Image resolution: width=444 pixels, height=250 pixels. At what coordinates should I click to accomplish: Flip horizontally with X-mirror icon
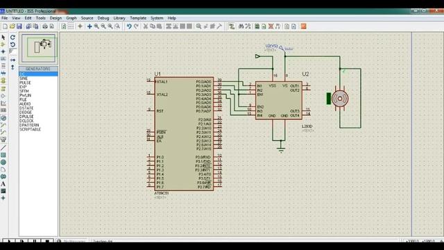(12, 60)
